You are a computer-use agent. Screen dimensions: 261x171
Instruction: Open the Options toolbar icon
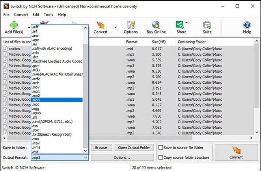click(130, 25)
